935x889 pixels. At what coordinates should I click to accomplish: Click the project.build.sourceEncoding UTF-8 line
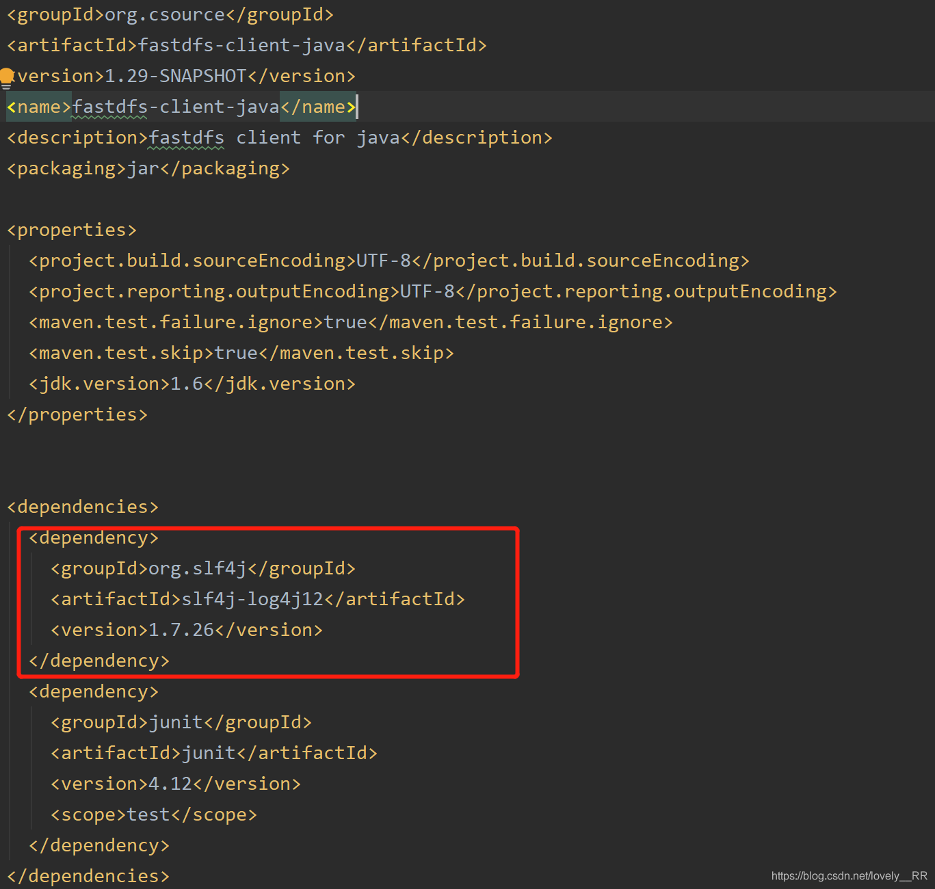coord(389,261)
